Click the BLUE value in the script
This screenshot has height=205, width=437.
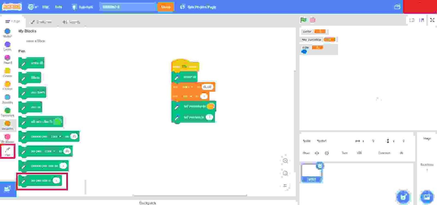pos(208,87)
